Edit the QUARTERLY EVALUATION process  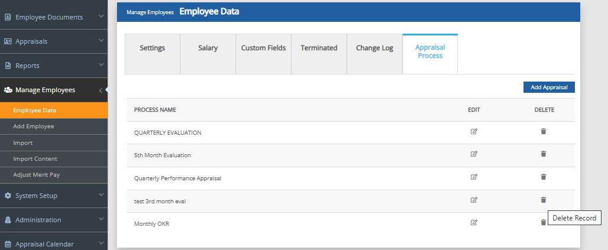(474, 132)
